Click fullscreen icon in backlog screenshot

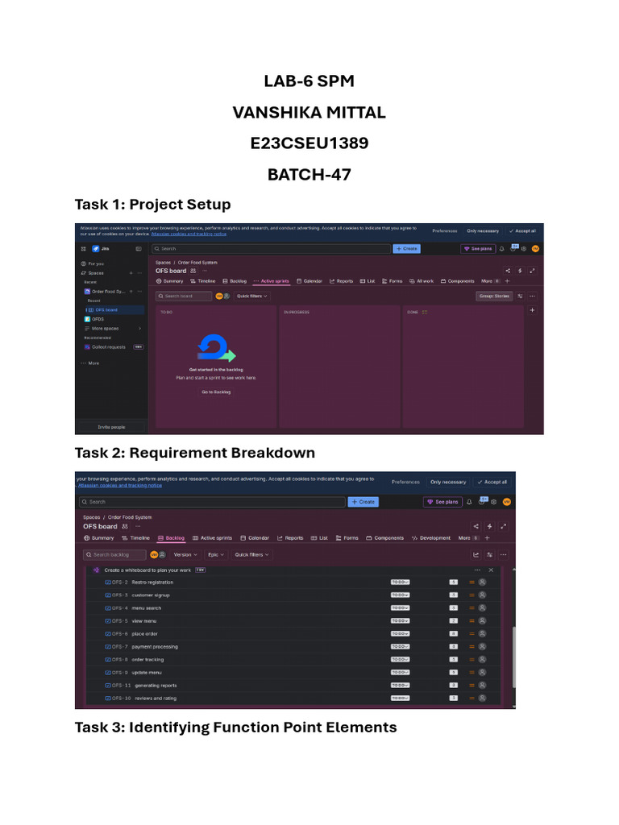(x=504, y=526)
